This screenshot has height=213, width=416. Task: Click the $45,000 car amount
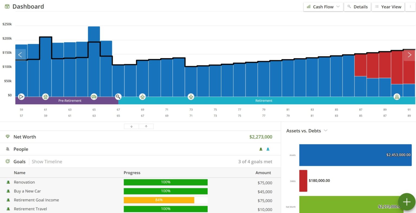[265, 192]
